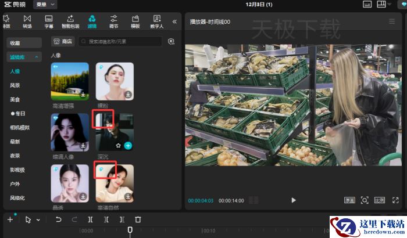Expand the layout dropdown arrow
Viewport: 407px width, 238px height.
(390, 4)
